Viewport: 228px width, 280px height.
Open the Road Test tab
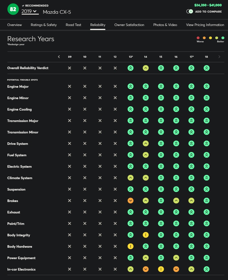[73, 25]
